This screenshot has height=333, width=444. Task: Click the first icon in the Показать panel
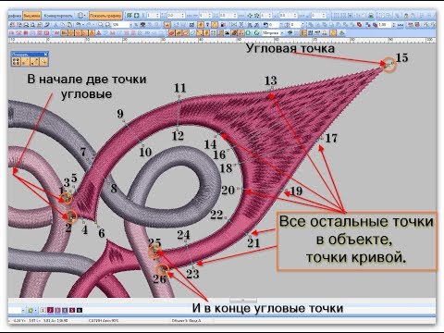pyautogui.click(x=16, y=62)
